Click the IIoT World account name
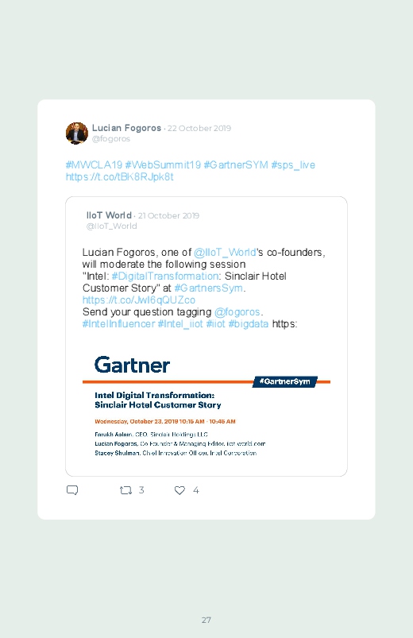The width and height of the screenshot is (413, 638). point(109,215)
